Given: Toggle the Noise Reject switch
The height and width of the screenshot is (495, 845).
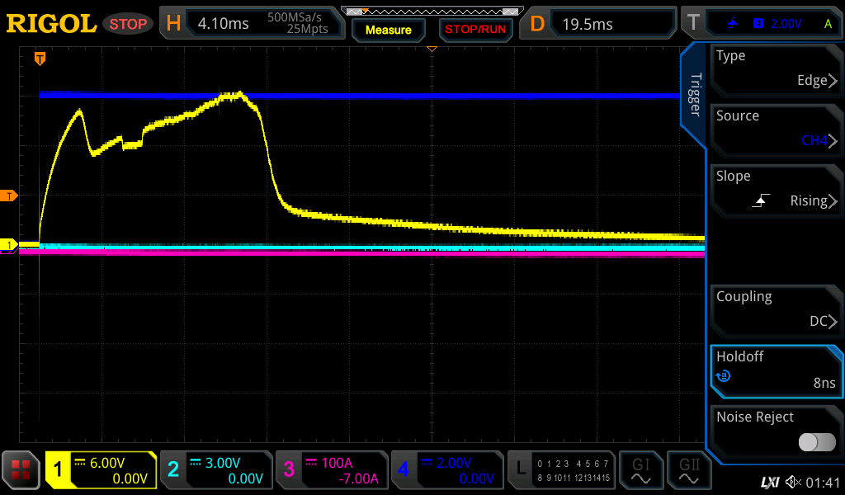Looking at the screenshot, I should coord(817,442).
